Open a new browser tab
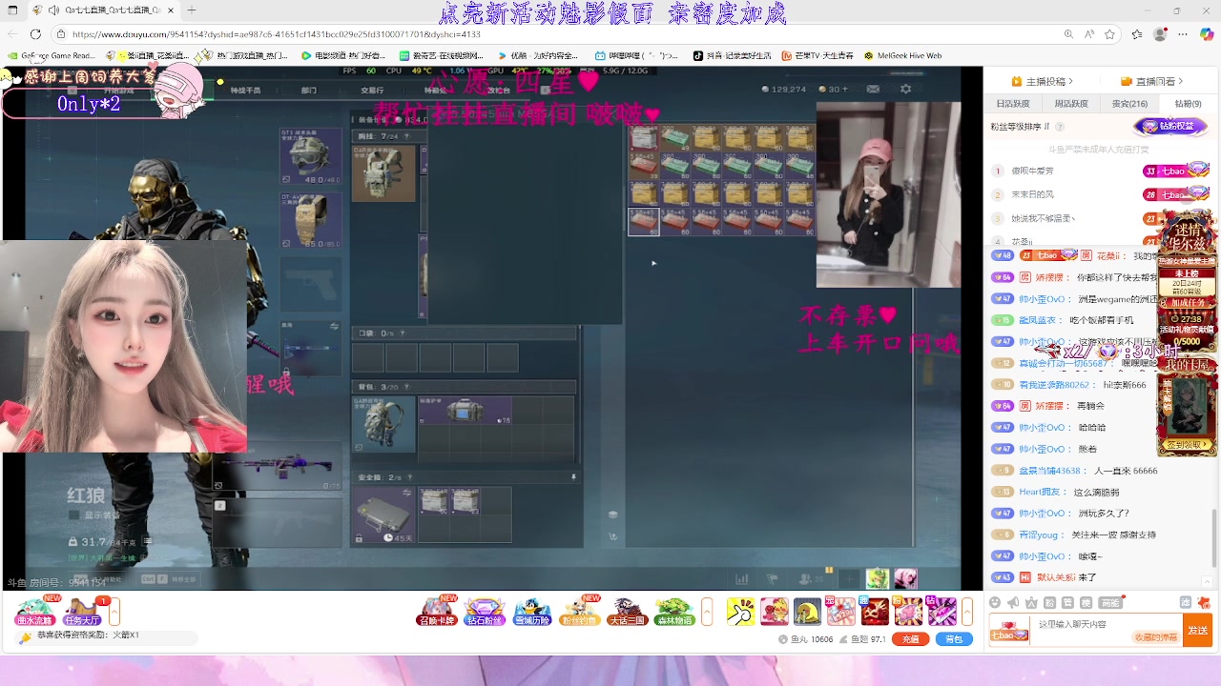1221x686 pixels. point(192,10)
